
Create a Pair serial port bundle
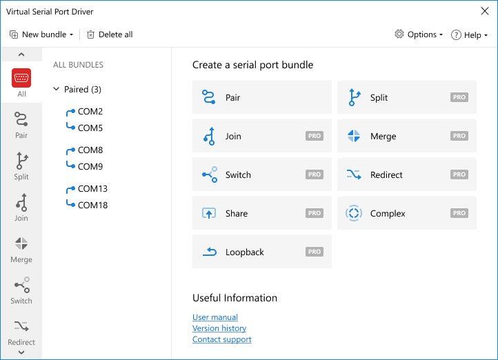tap(262, 97)
